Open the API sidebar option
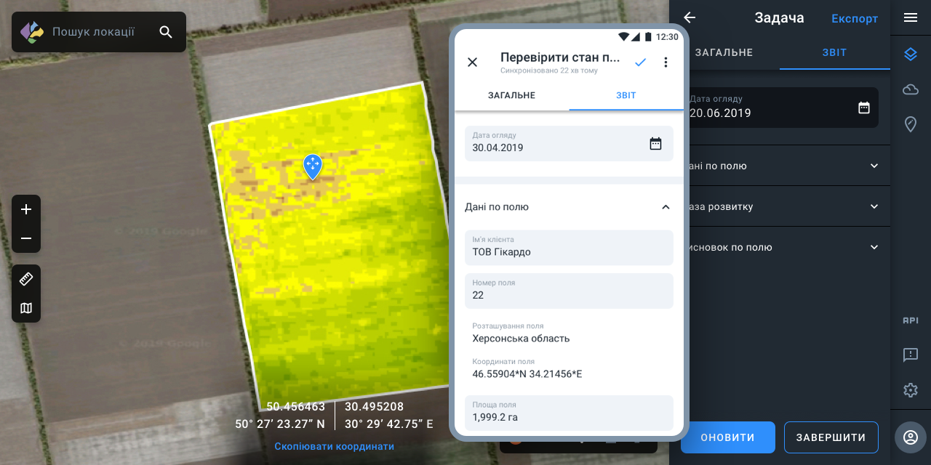Screen dimensions: 931x465 tap(911, 320)
